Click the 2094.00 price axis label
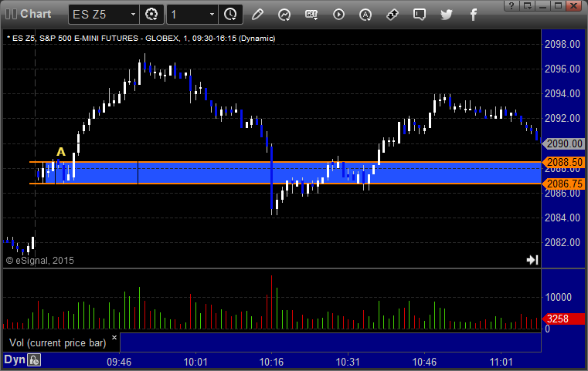588x371 pixels. pyautogui.click(x=563, y=93)
